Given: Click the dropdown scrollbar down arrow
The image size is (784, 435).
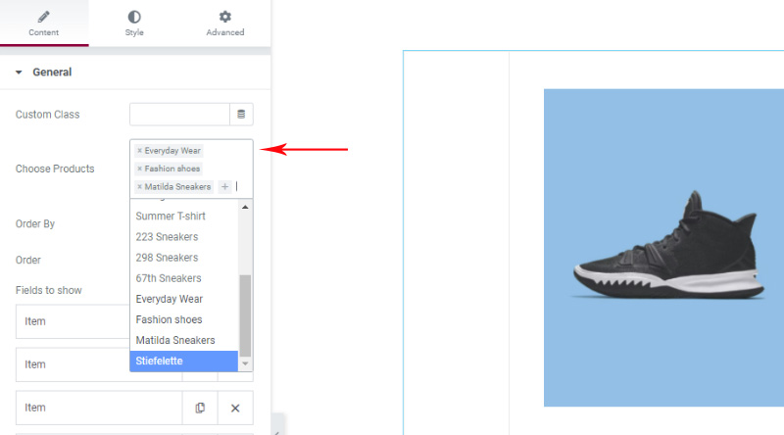Looking at the screenshot, I should click(245, 363).
